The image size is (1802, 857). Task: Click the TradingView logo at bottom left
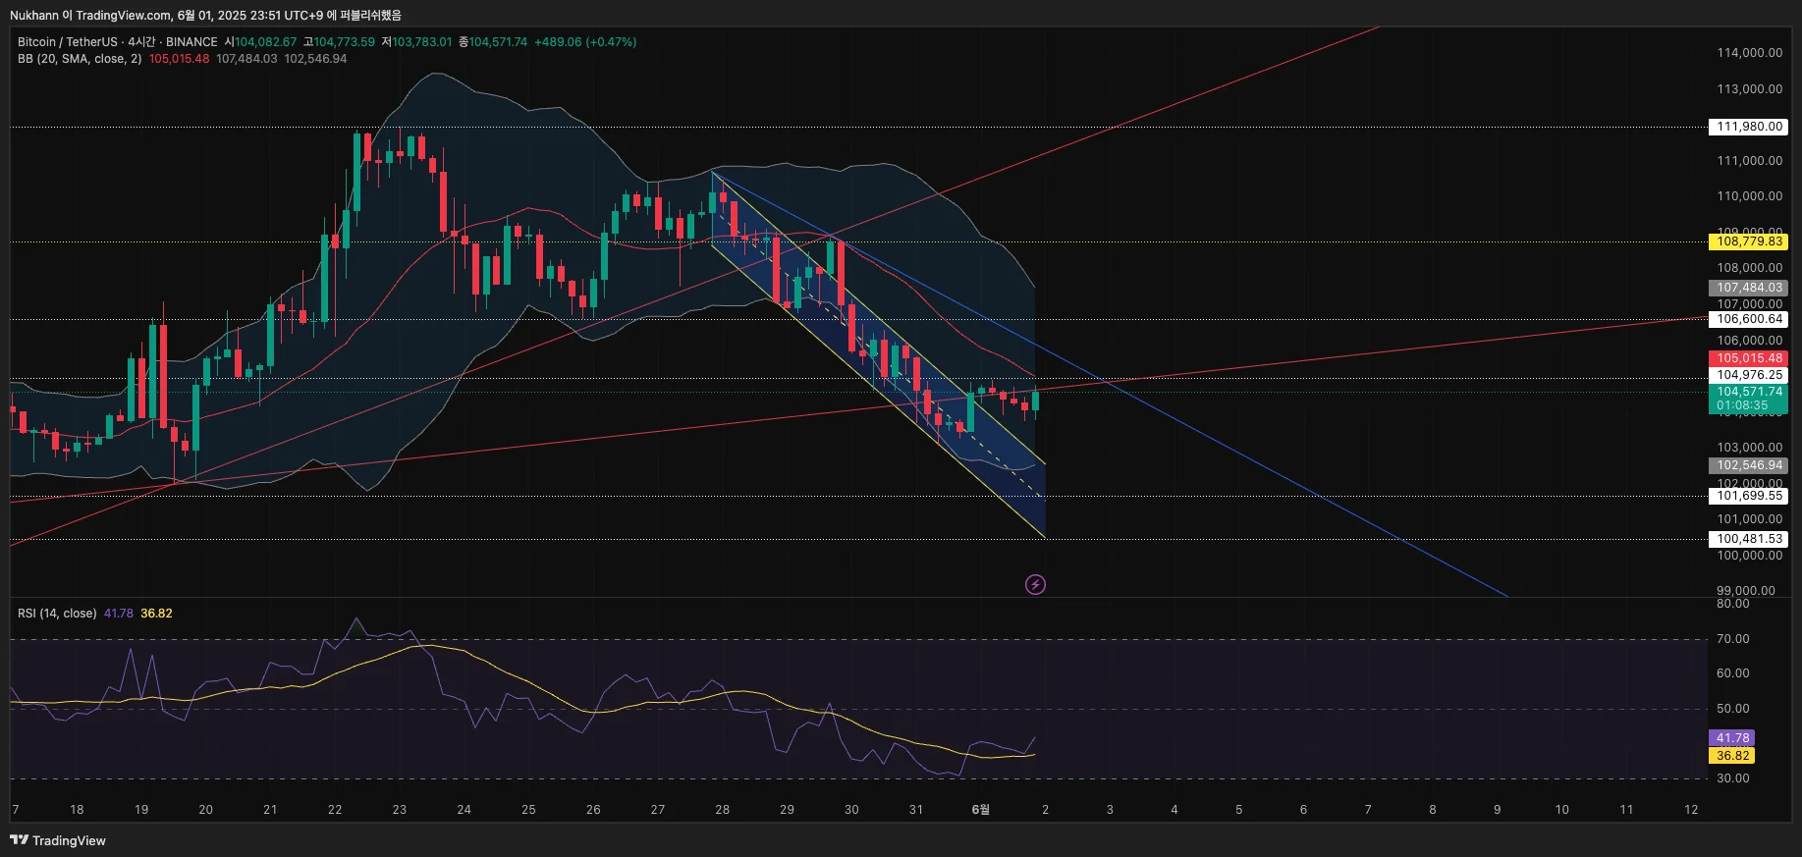click(58, 840)
